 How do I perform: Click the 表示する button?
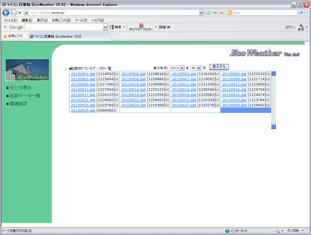point(219,67)
